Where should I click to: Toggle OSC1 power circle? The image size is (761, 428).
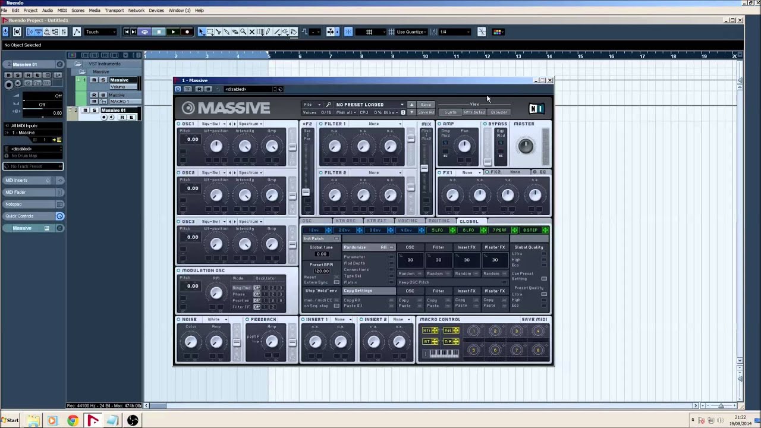178,124
